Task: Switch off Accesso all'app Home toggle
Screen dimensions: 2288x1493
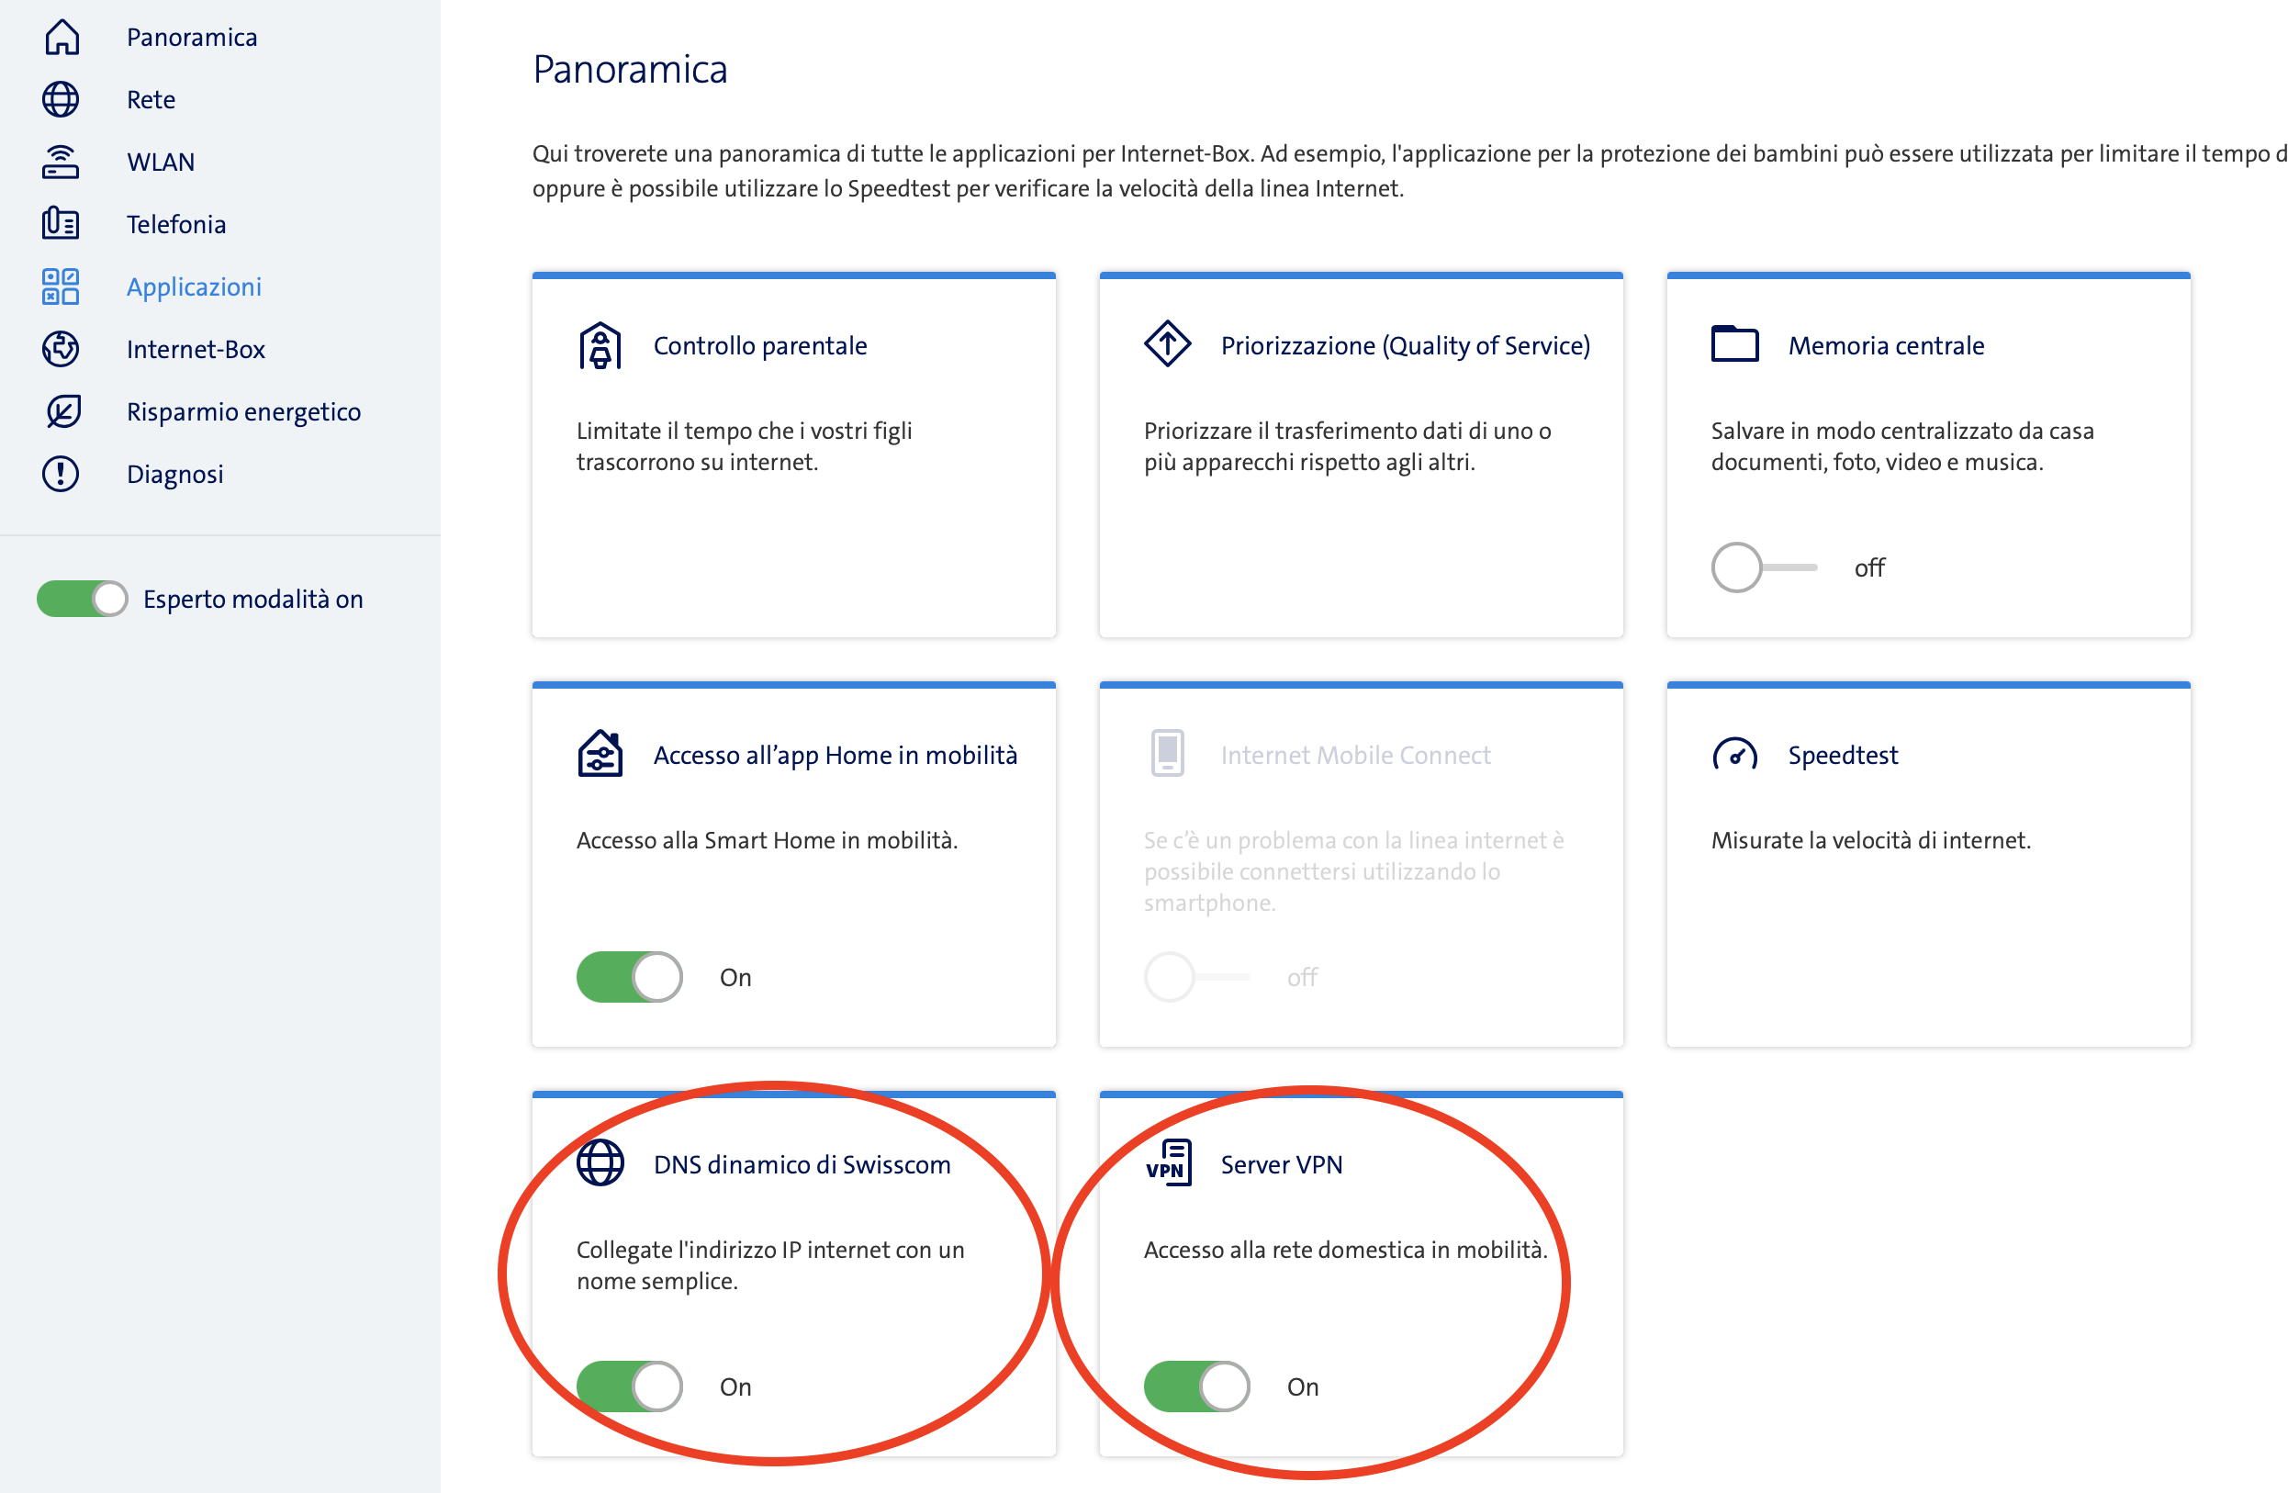Action: [x=630, y=977]
